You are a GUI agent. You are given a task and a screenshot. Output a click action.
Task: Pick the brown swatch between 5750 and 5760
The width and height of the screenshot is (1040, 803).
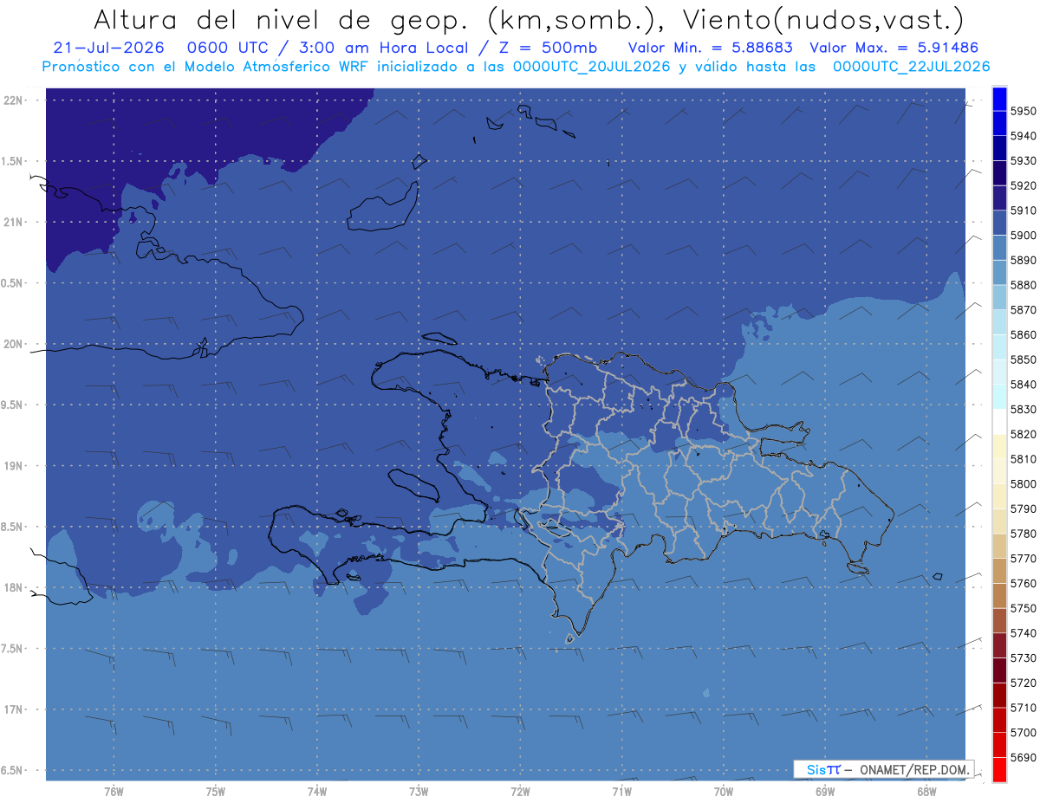click(x=999, y=596)
